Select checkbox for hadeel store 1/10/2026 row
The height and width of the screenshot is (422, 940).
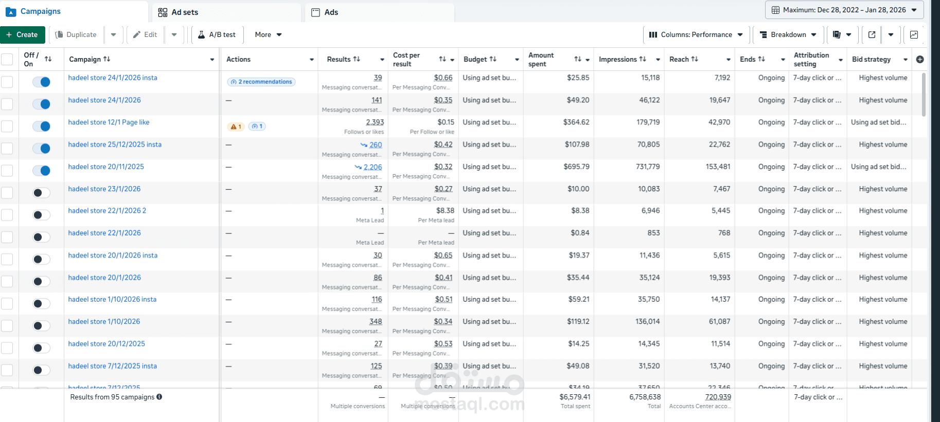(x=7, y=326)
